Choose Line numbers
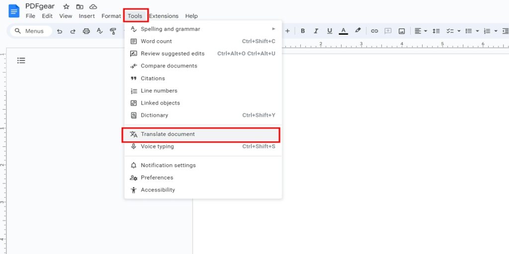509x254 pixels. click(203, 91)
